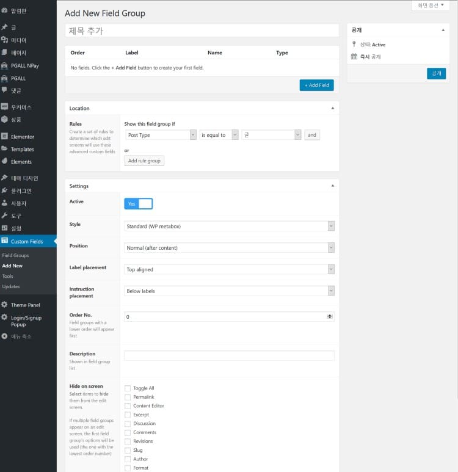Screen dimensions: 458x472
Task: Open Field Groups submenu item
Action: [15, 255]
